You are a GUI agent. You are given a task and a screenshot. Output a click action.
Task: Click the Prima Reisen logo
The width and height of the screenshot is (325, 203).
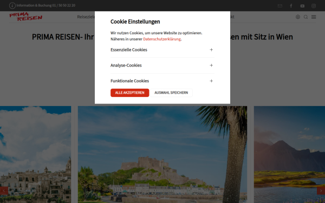25,17
